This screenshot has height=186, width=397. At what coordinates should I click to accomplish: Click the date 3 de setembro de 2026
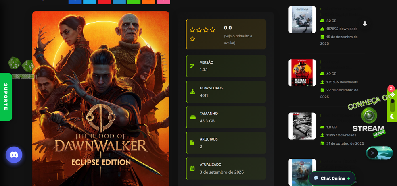(221, 172)
